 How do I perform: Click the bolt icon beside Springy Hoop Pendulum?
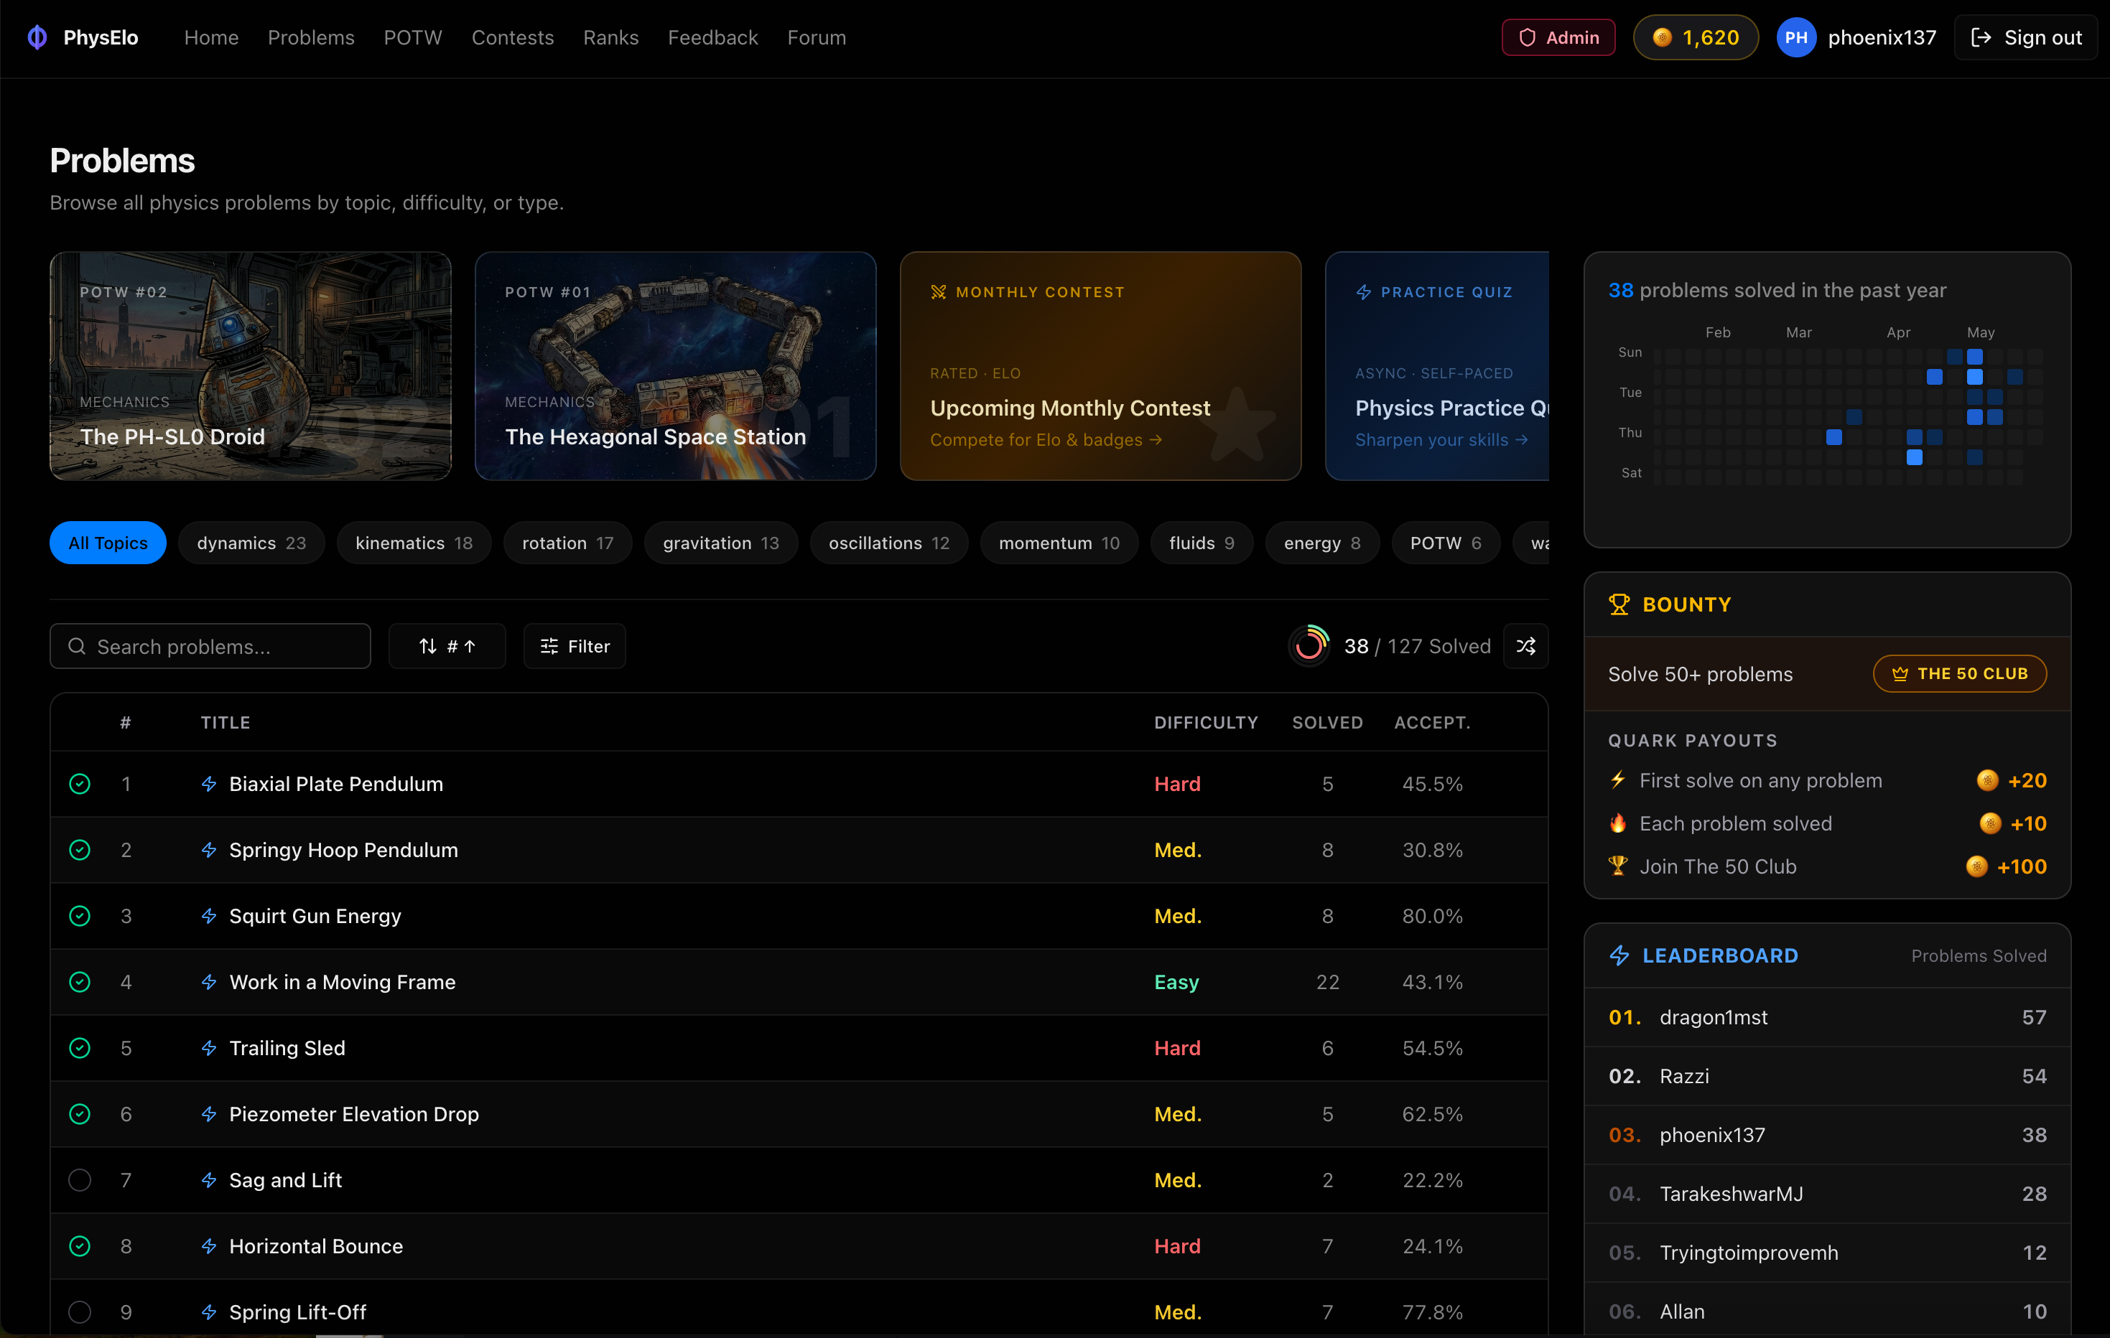coord(208,849)
